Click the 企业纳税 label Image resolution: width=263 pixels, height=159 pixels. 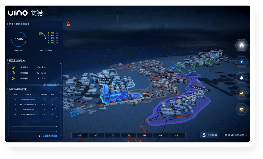pos(24,78)
